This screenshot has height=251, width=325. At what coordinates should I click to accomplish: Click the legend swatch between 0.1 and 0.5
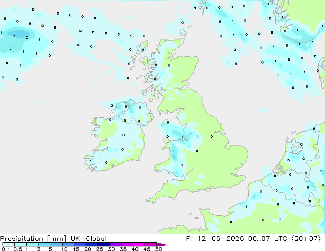pos(9,244)
